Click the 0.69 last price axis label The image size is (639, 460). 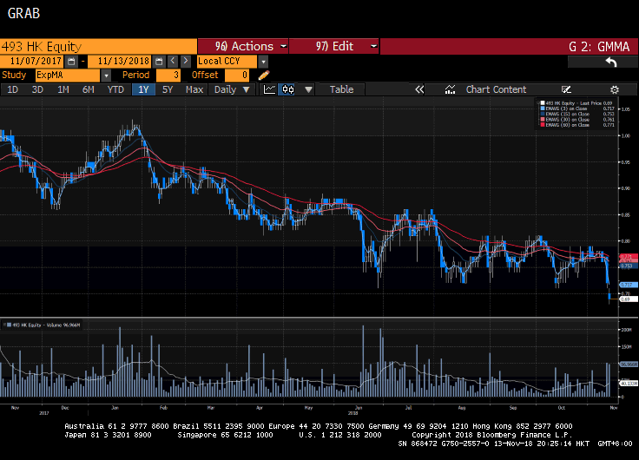(628, 299)
